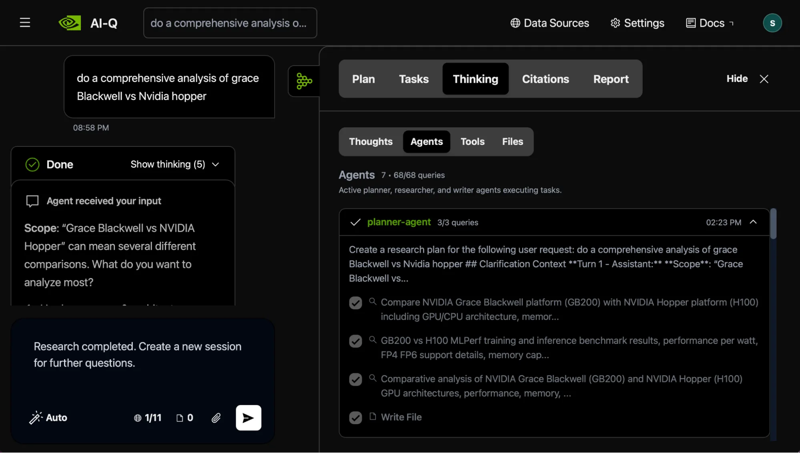The width and height of the screenshot is (800, 453).
Task: Attach a file with the paperclip icon
Action: pos(216,418)
